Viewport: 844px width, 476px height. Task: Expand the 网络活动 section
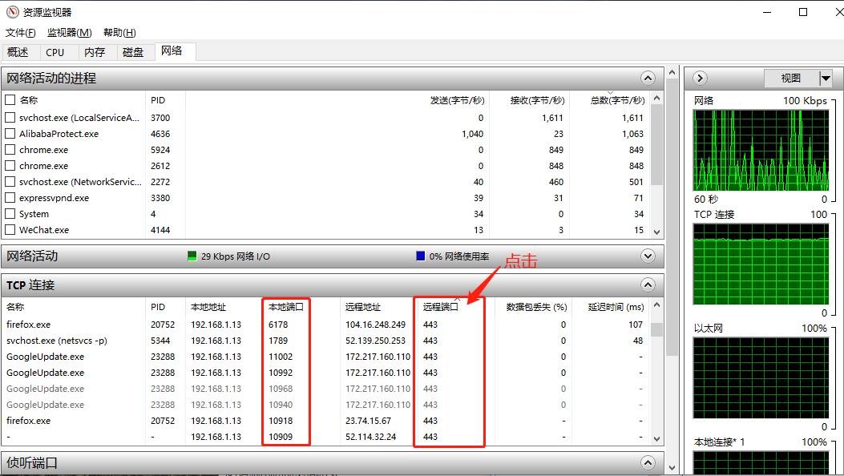tap(648, 256)
